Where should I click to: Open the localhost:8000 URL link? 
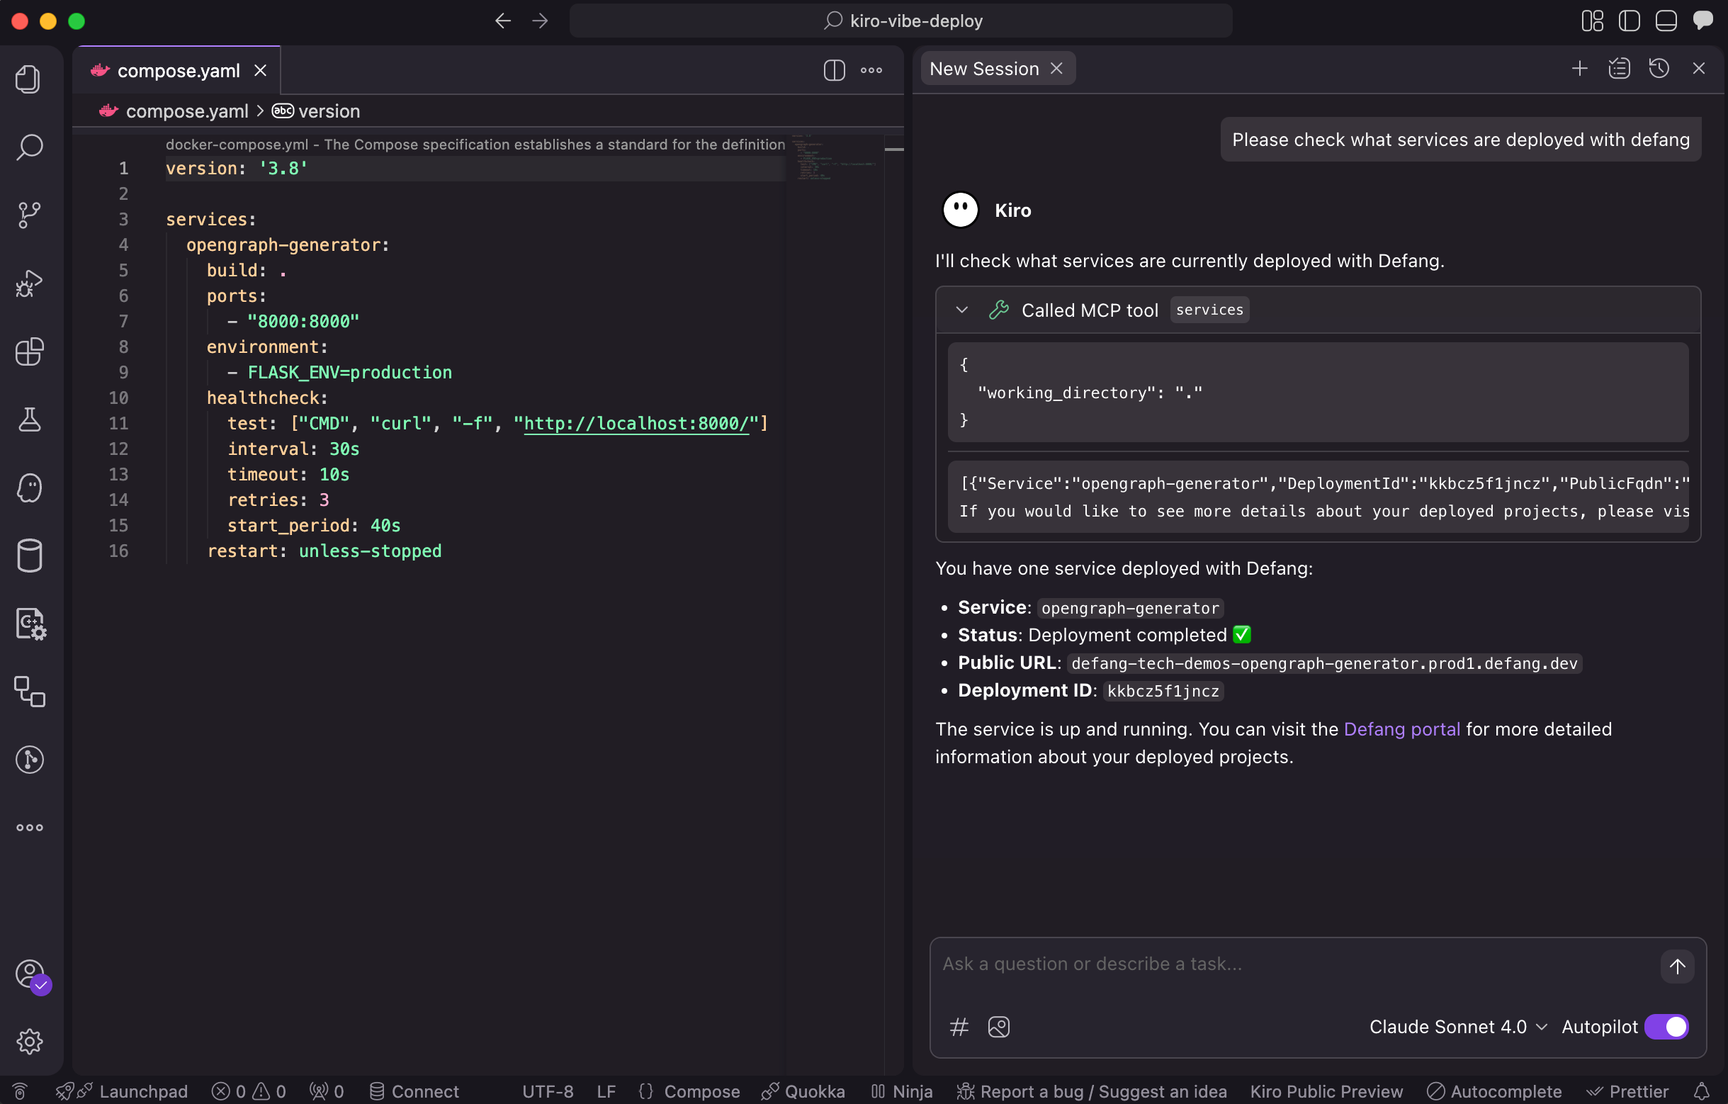click(x=636, y=424)
